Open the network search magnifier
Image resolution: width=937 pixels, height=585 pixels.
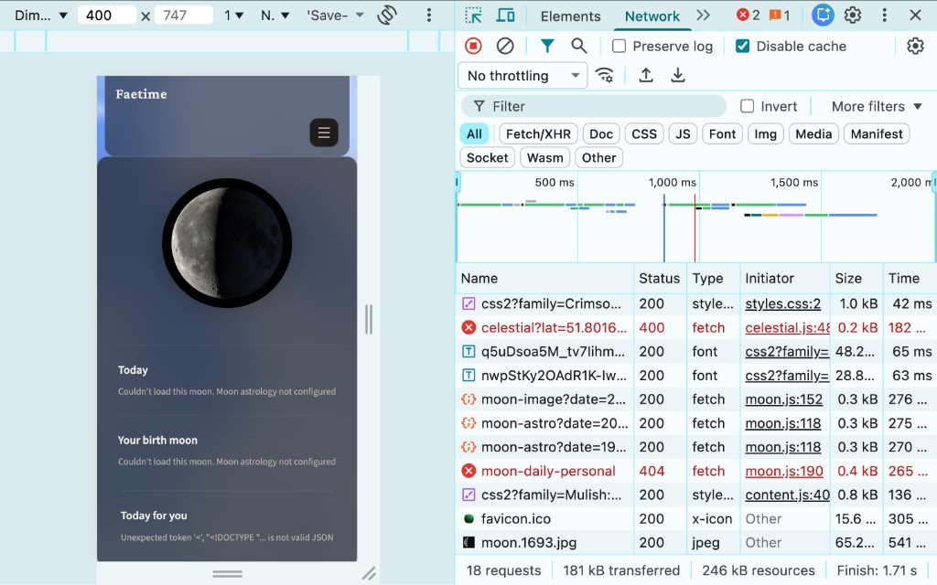click(x=579, y=46)
